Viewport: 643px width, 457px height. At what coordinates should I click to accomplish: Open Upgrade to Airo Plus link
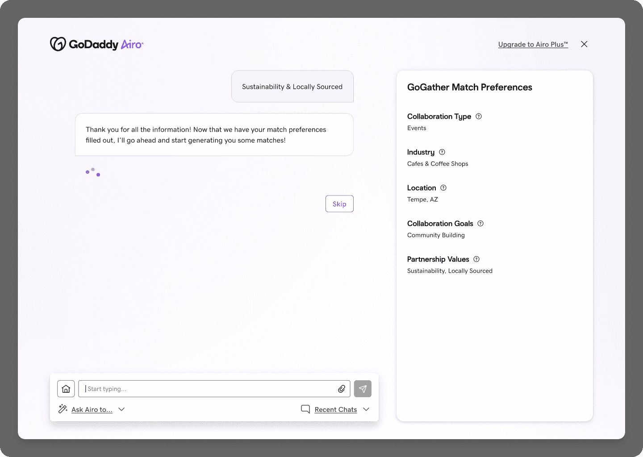point(533,44)
